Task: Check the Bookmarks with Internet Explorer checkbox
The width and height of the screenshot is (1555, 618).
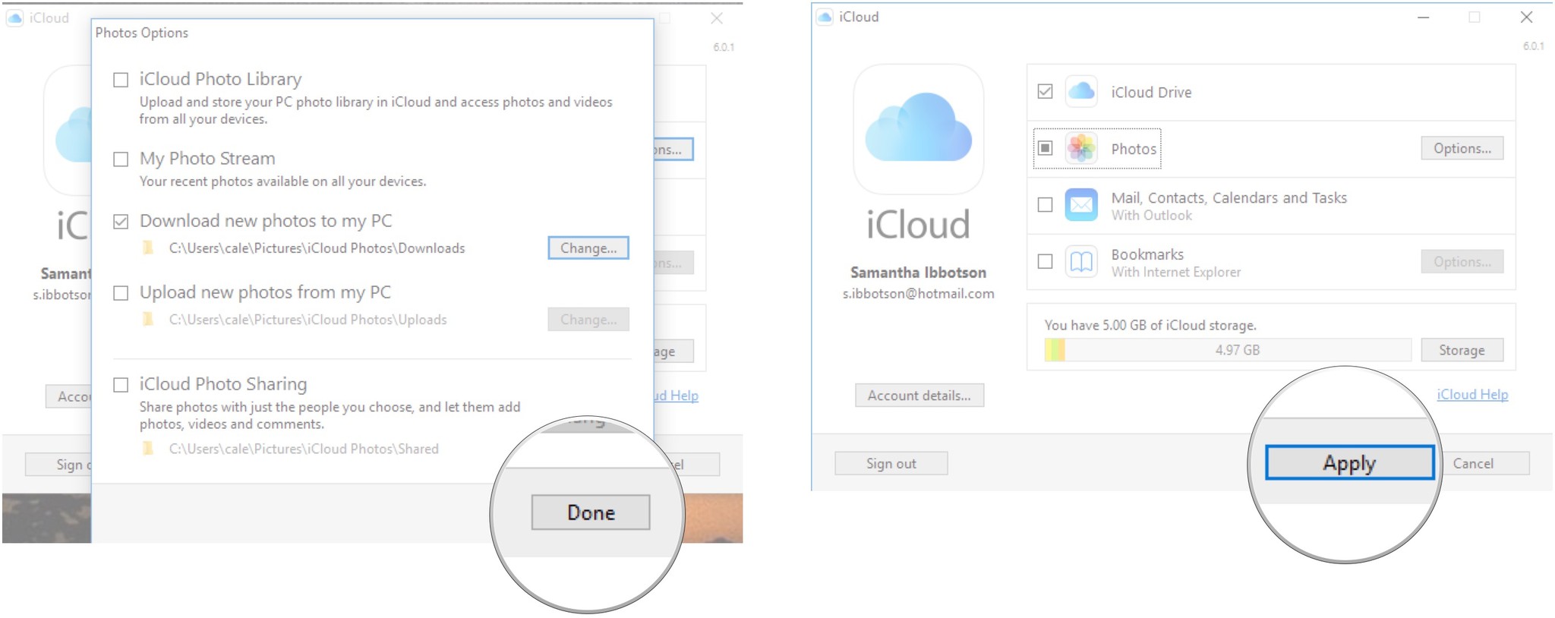Action: [x=1045, y=262]
